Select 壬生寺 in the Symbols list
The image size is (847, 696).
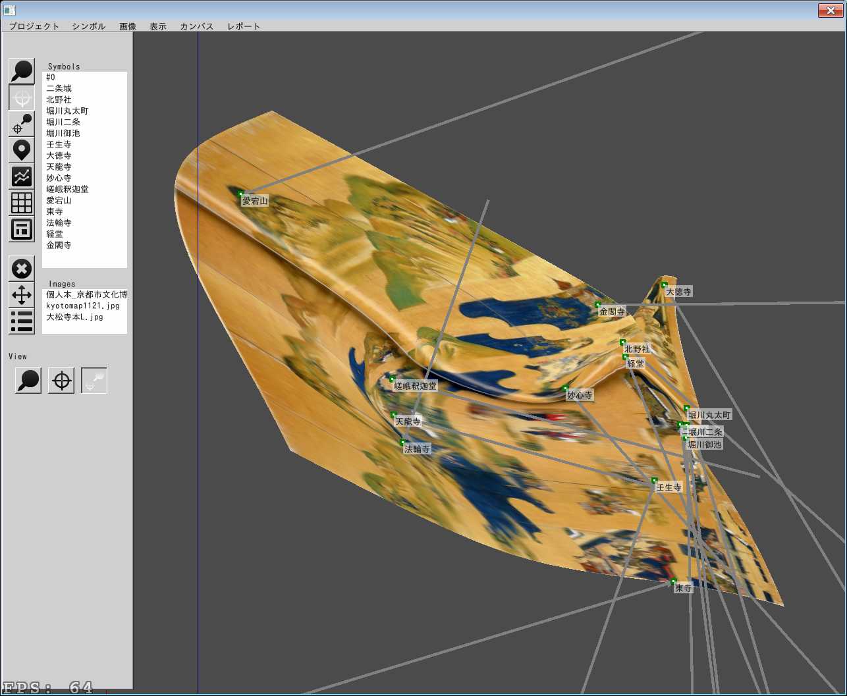[84, 144]
